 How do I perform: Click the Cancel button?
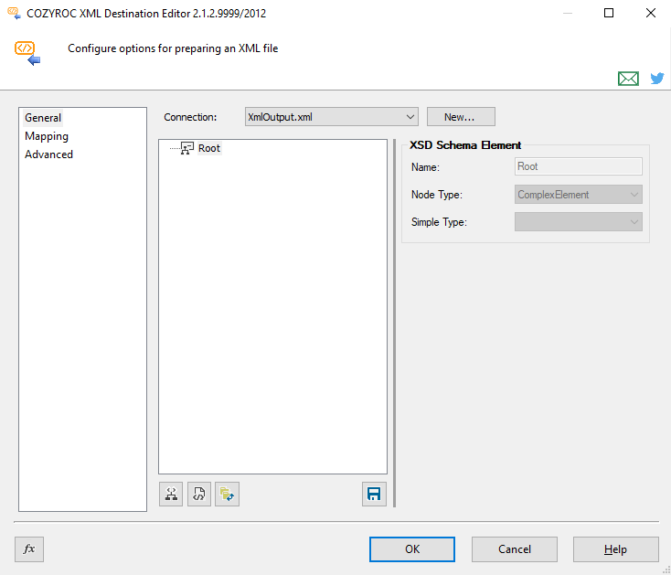point(515,549)
